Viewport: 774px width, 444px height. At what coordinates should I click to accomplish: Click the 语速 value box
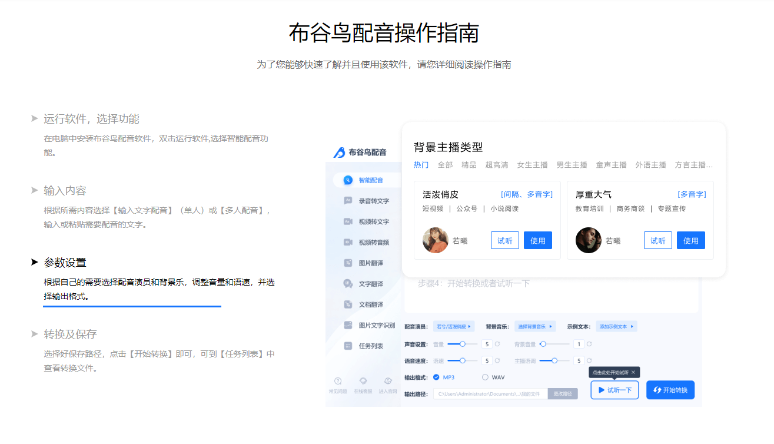point(487,360)
